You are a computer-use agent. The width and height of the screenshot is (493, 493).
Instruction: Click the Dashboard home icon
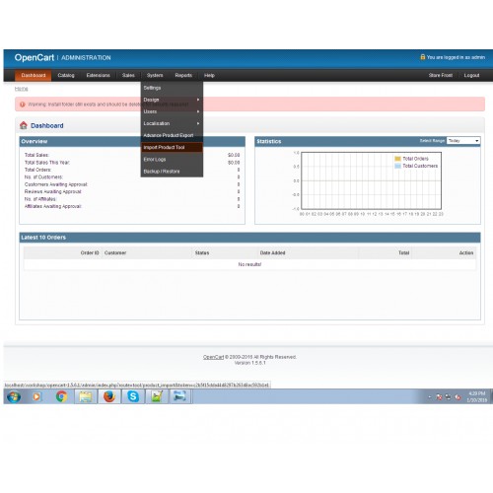(x=24, y=125)
